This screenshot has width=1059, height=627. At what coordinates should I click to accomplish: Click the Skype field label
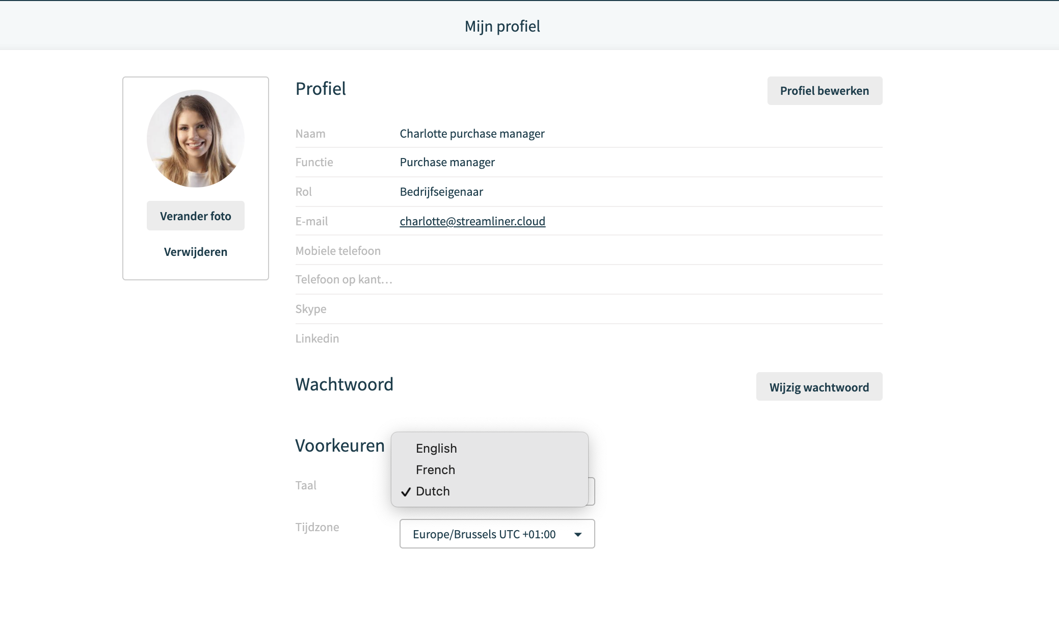coord(311,309)
